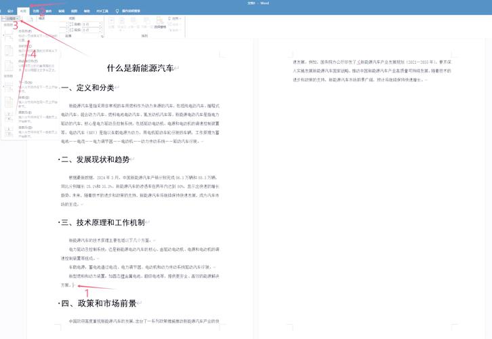Insert 偶数页 even page section break

30,117
